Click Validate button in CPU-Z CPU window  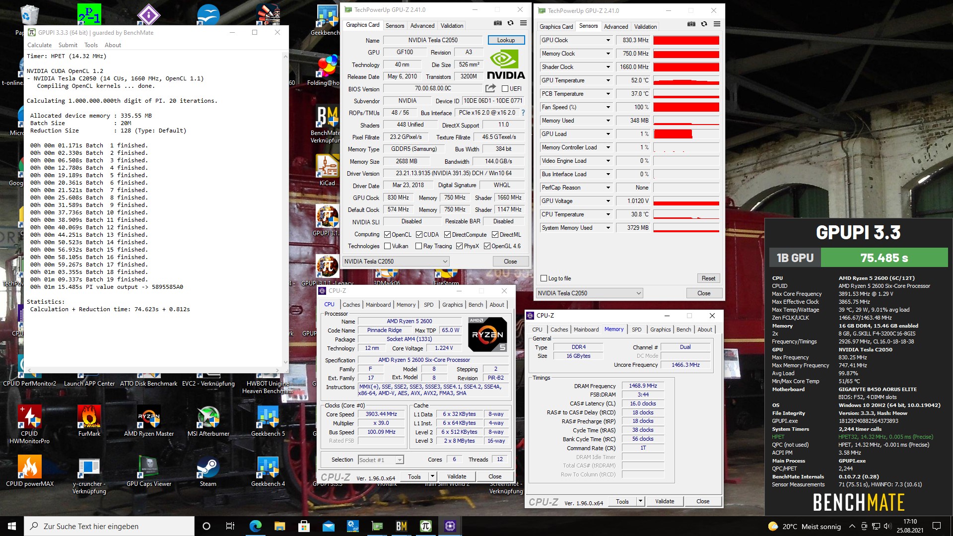pyautogui.click(x=457, y=476)
